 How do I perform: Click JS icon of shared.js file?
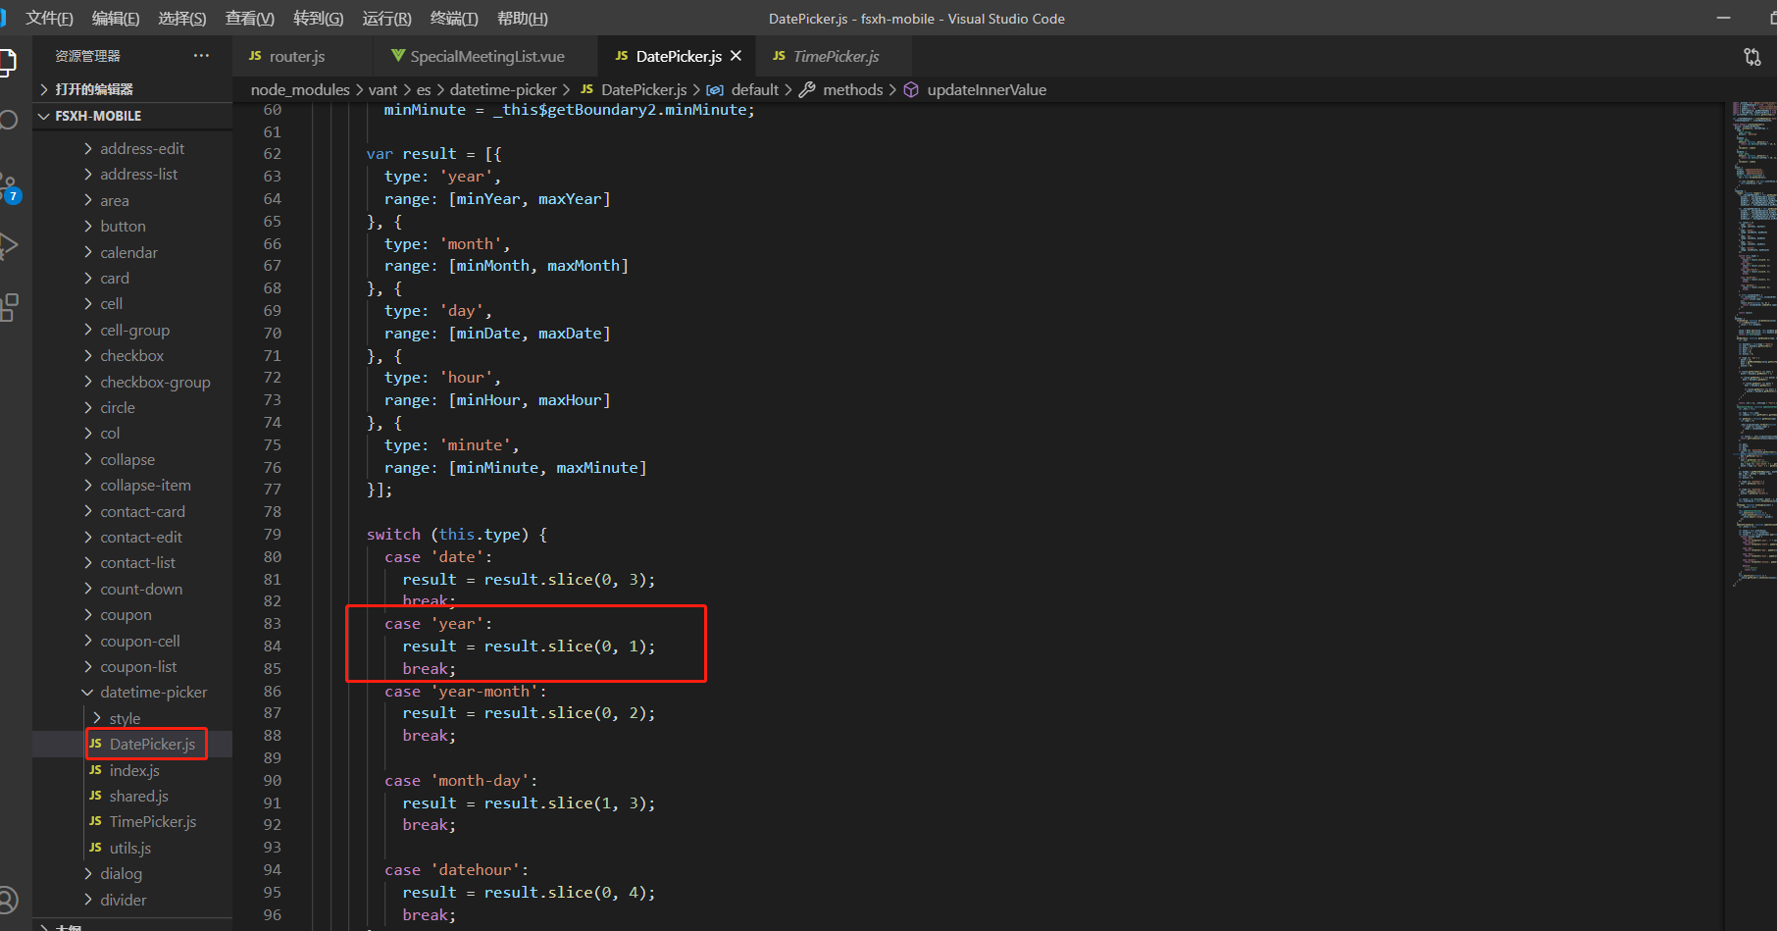point(95,796)
